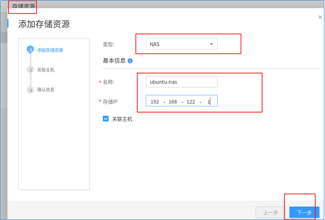Image resolution: width=325 pixels, height=220 pixels.
Task: Click the 名称 label
Action: point(109,82)
